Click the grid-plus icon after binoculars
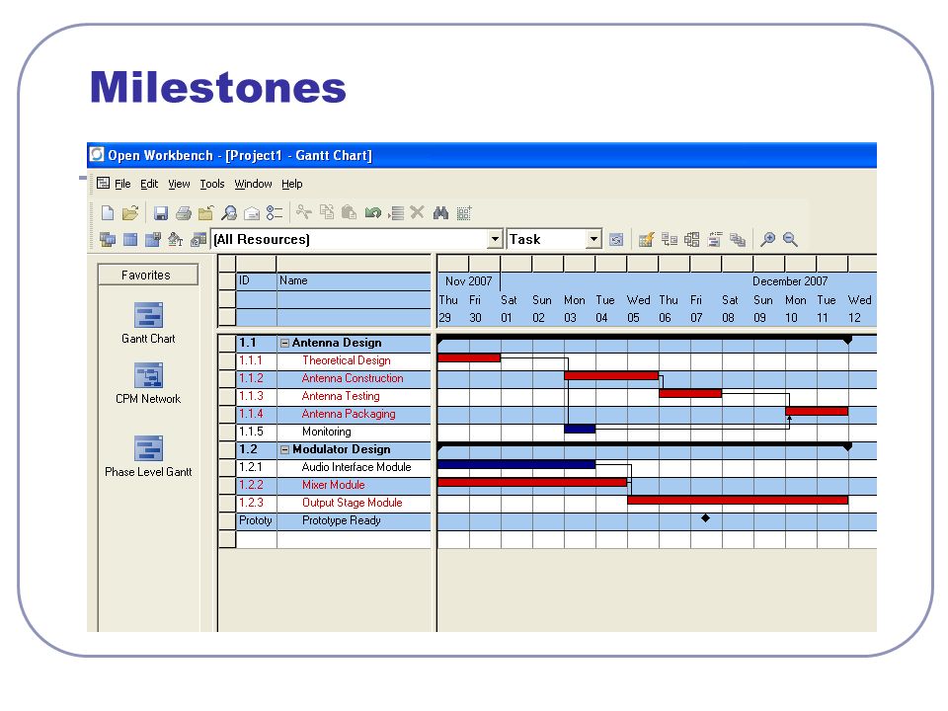This screenshot has height=711, width=948. point(464,213)
